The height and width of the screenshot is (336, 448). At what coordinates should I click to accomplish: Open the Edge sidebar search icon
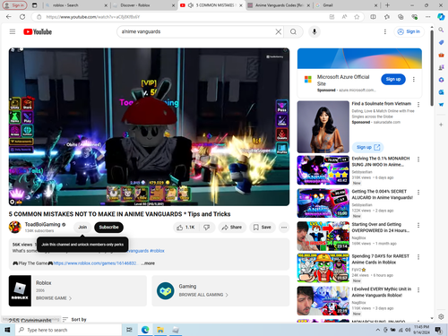pos(441,30)
